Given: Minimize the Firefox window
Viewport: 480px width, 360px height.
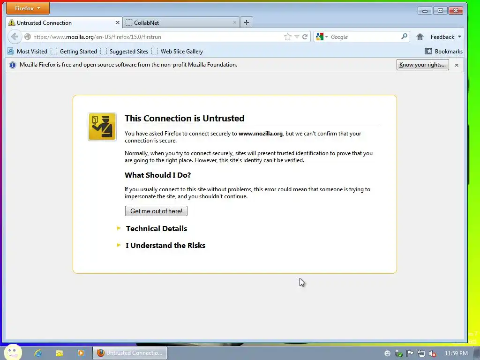Looking at the screenshot, I should pyautogui.click(x=425, y=11).
